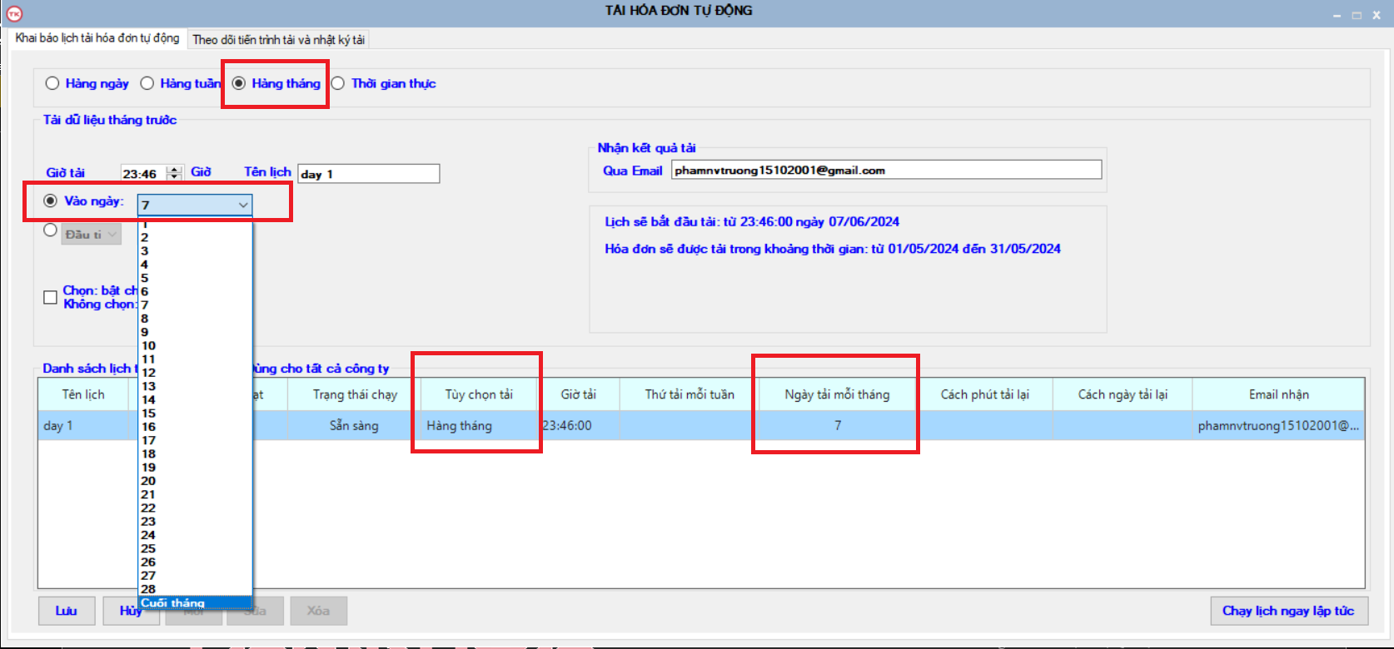Image resolution: width=1394 pixels, height=649 pixels.
Task: Adjust 'Giờ tải' time spinner arrows
Action: pyautogui.click(x=174, y=173)
